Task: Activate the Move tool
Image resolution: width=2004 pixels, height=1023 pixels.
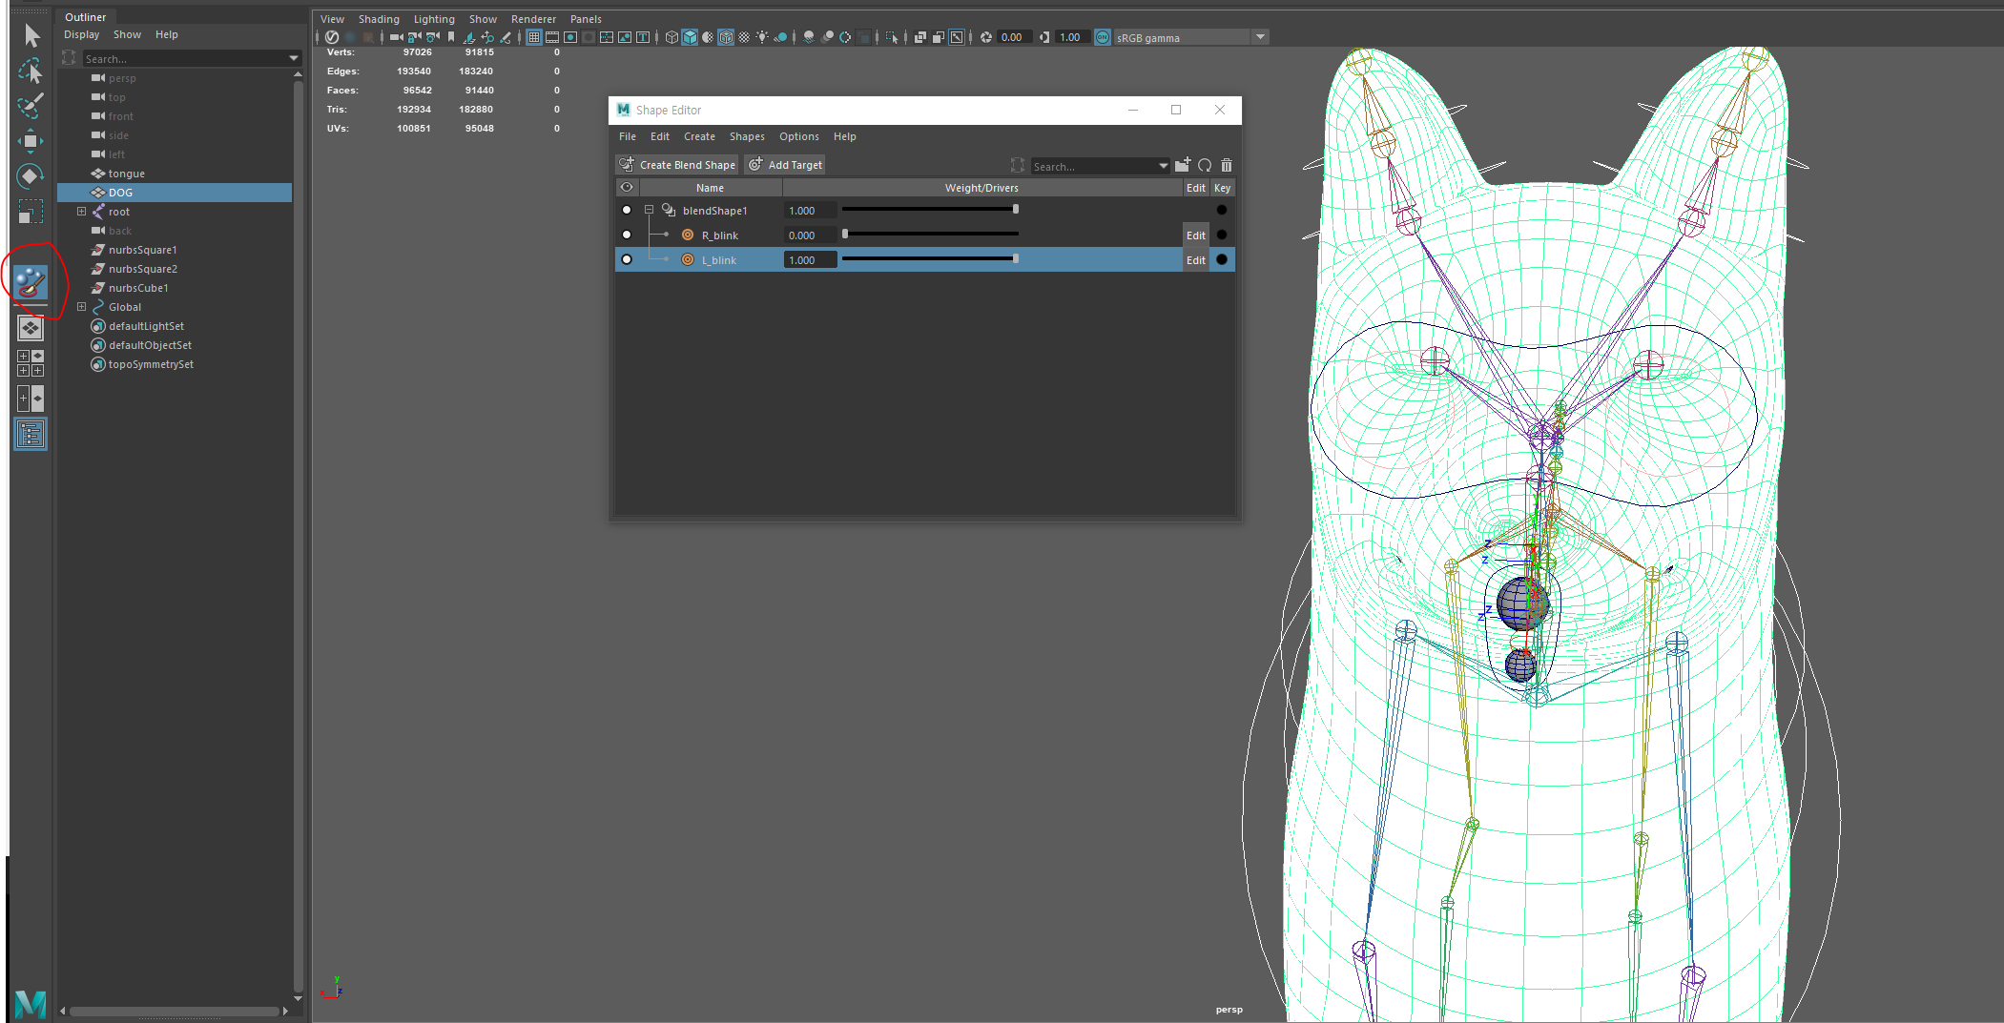Action: [x=31, y=141]
